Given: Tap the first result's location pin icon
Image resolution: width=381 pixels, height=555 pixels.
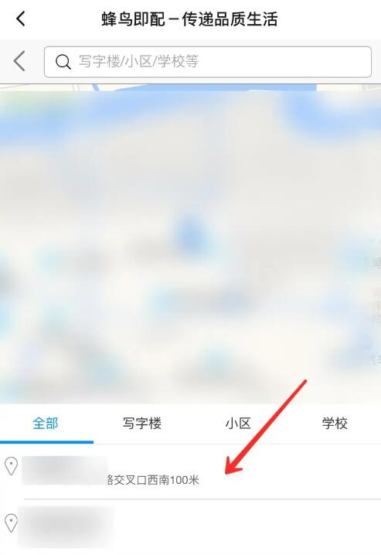Looking at the screenshot, I should 12,466.
